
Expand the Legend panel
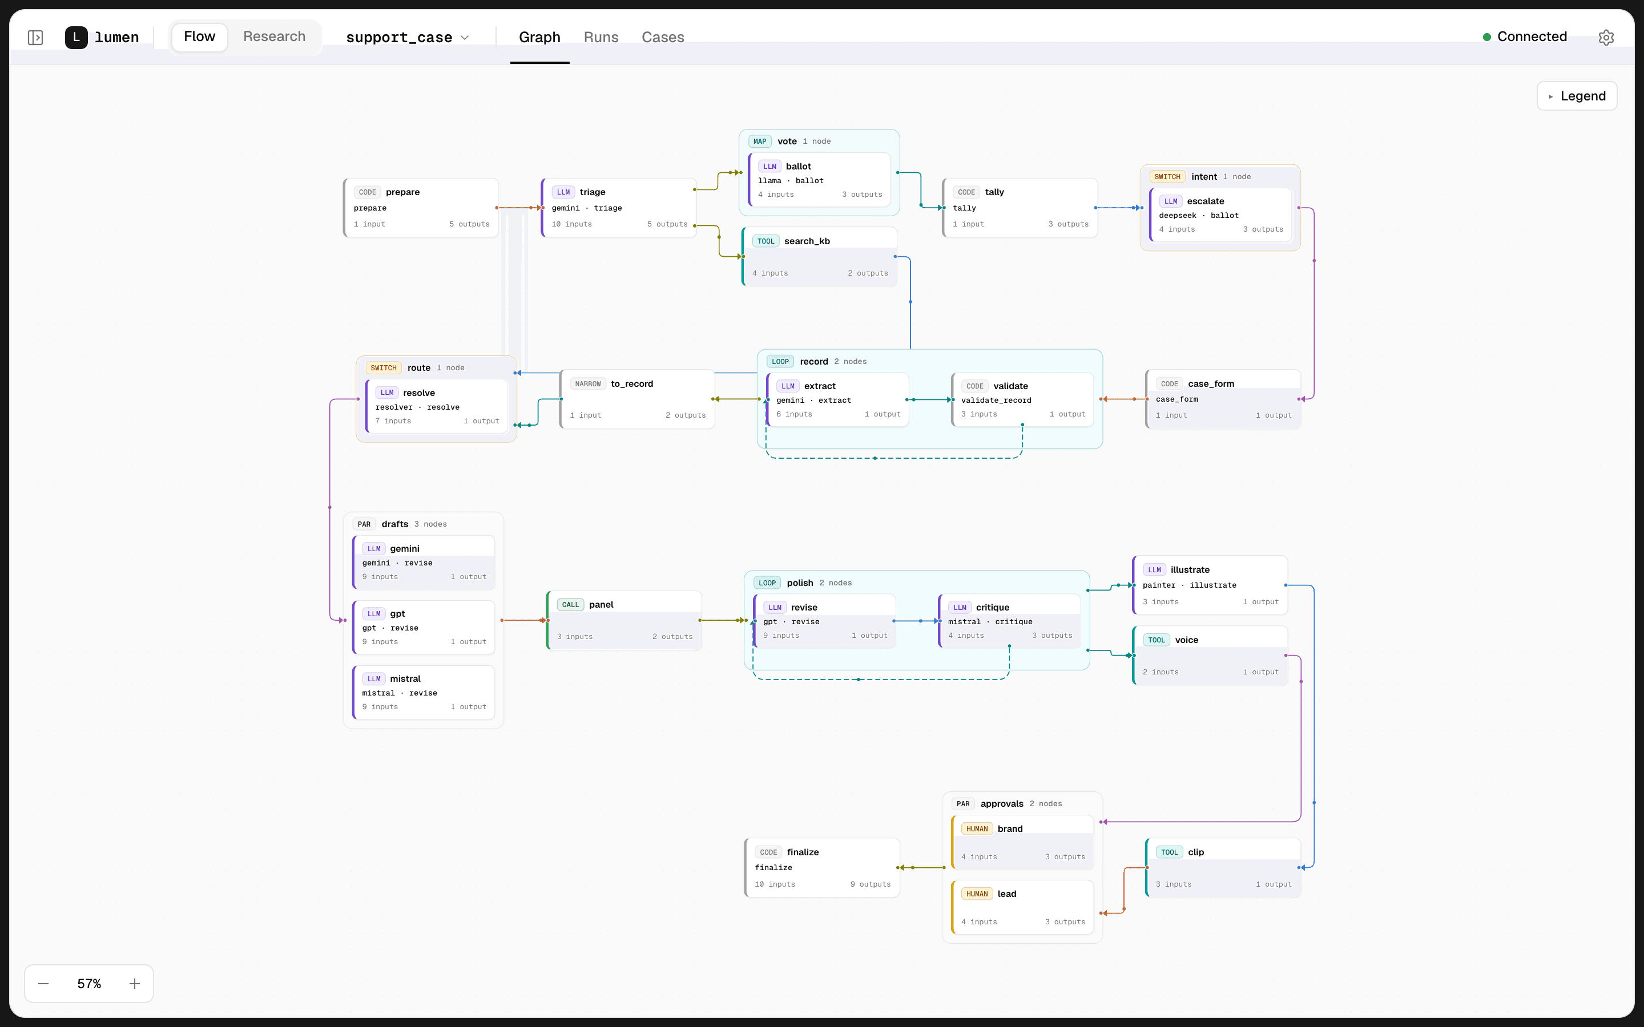[x=1577, y=96]
